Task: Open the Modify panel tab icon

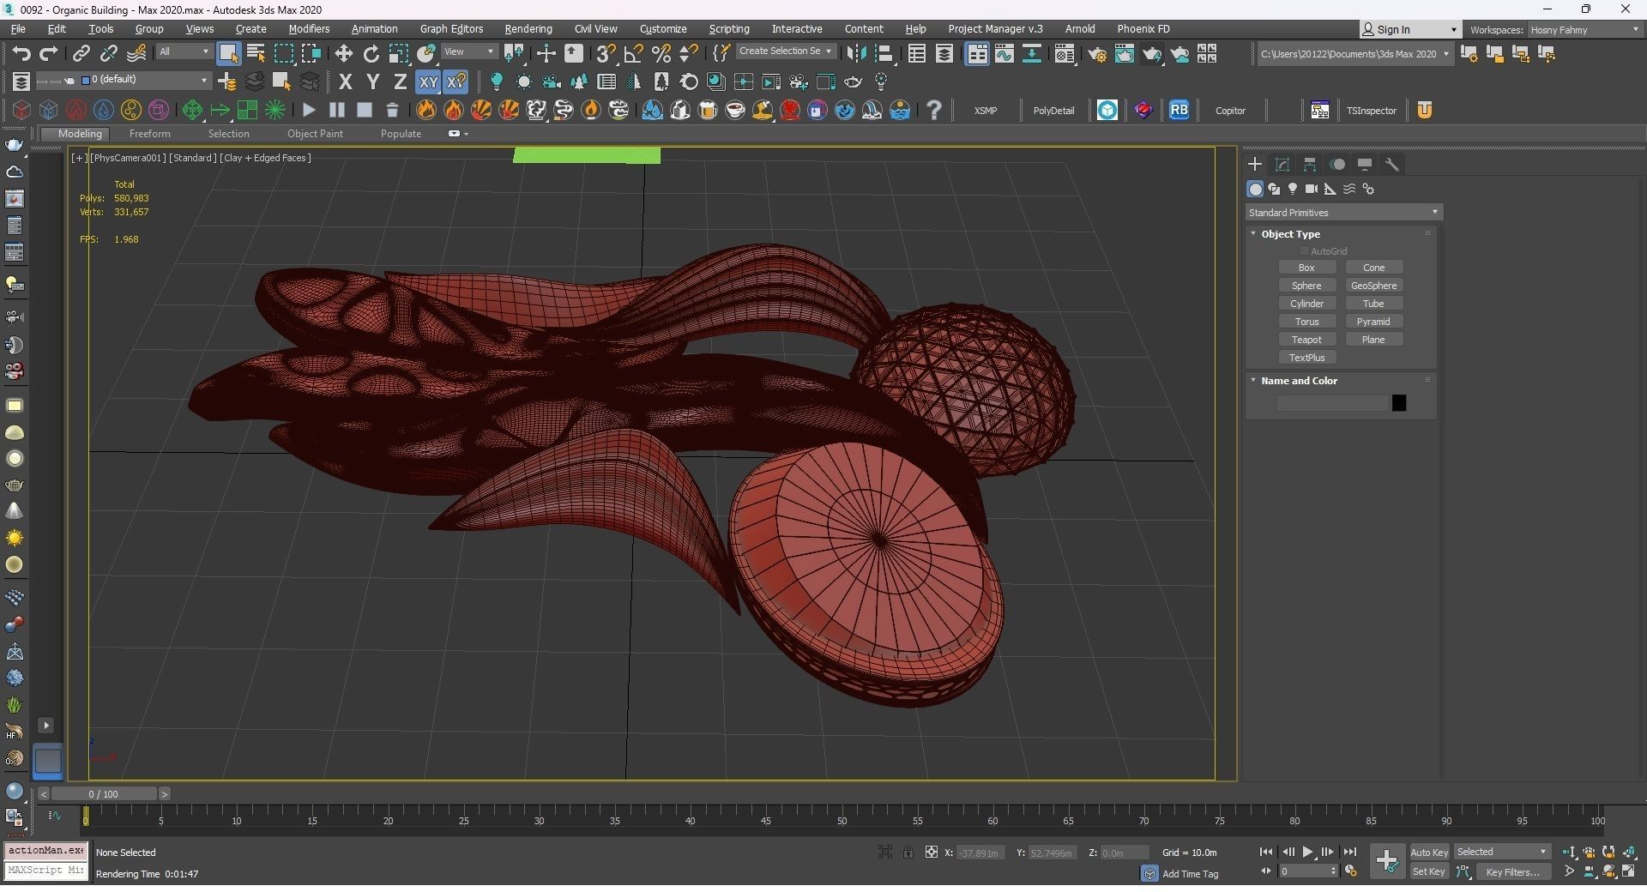Action: pyautogui.click(x=1282, y=164)
